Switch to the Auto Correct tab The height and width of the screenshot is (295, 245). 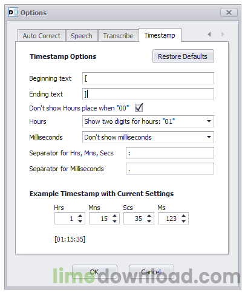pos(42,36)
